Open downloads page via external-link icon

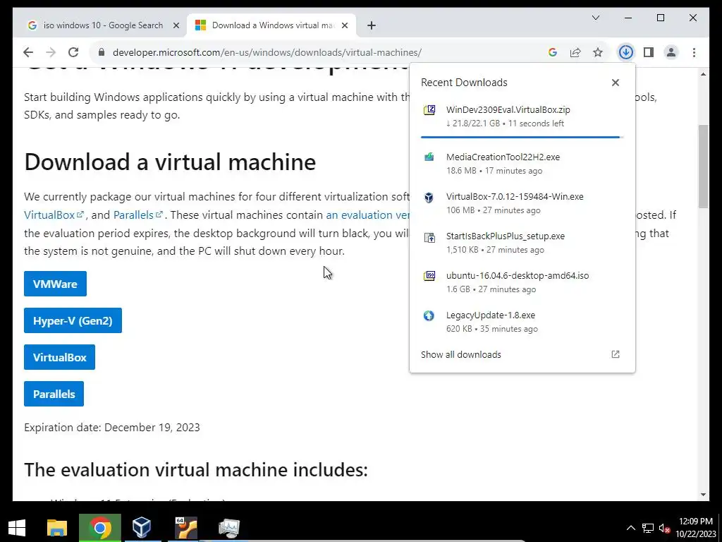tap(615, 354)
